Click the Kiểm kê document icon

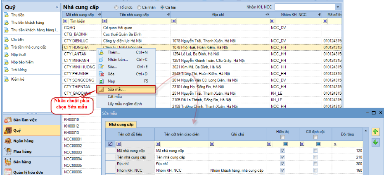point(6,79)
